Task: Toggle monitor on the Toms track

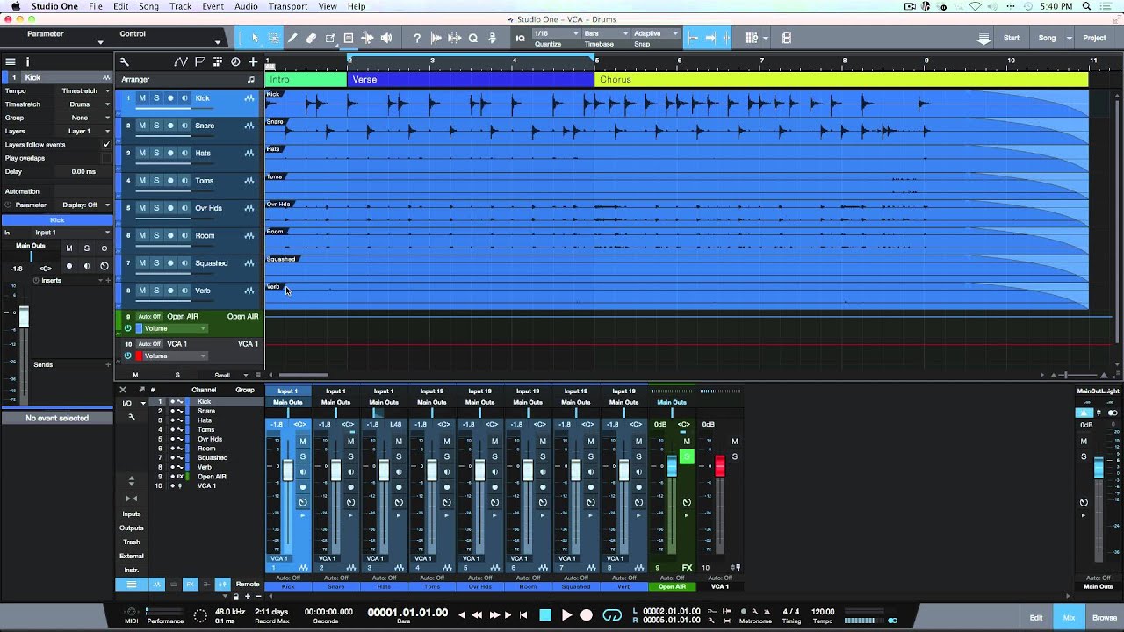Action: [x=184, y=181]
